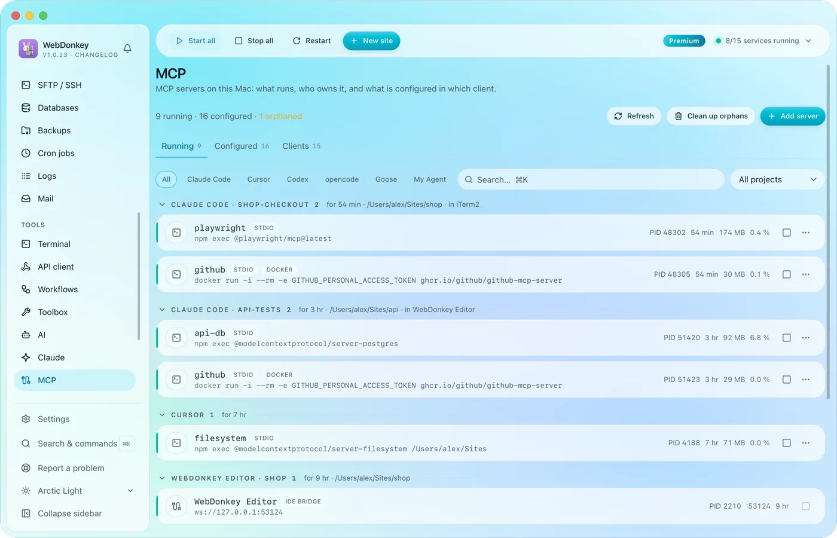
Task: Check the api-db server row
Action: tap(787, 338)
